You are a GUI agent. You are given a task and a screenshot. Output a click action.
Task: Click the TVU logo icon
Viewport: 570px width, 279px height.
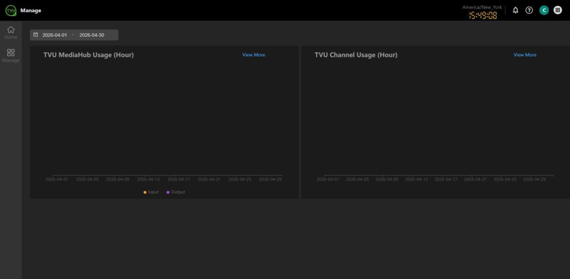coord(11,11)
